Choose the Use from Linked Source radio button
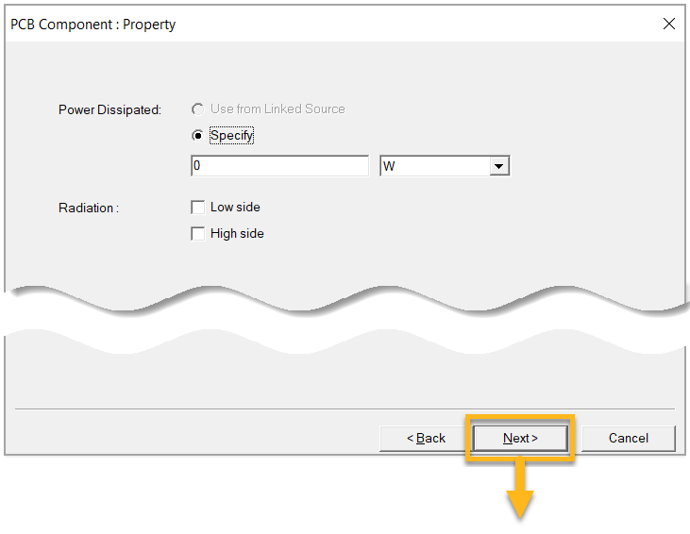The image size is (690, 534). click(197, 109)
